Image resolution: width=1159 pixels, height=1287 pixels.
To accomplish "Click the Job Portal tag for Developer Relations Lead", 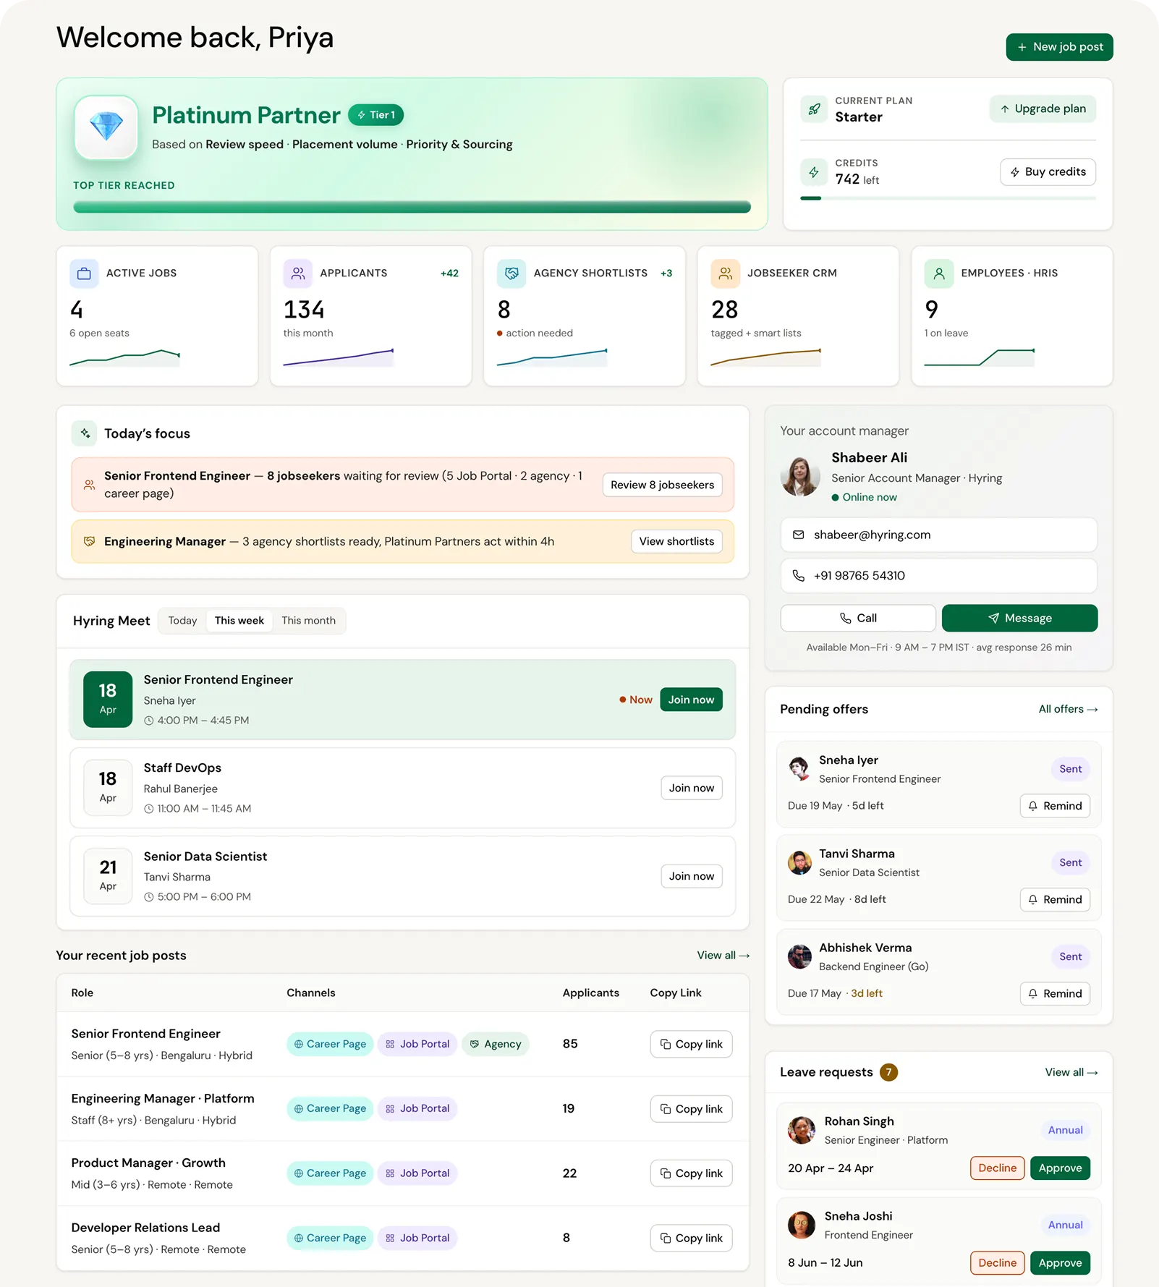I will pos(417,1238).
